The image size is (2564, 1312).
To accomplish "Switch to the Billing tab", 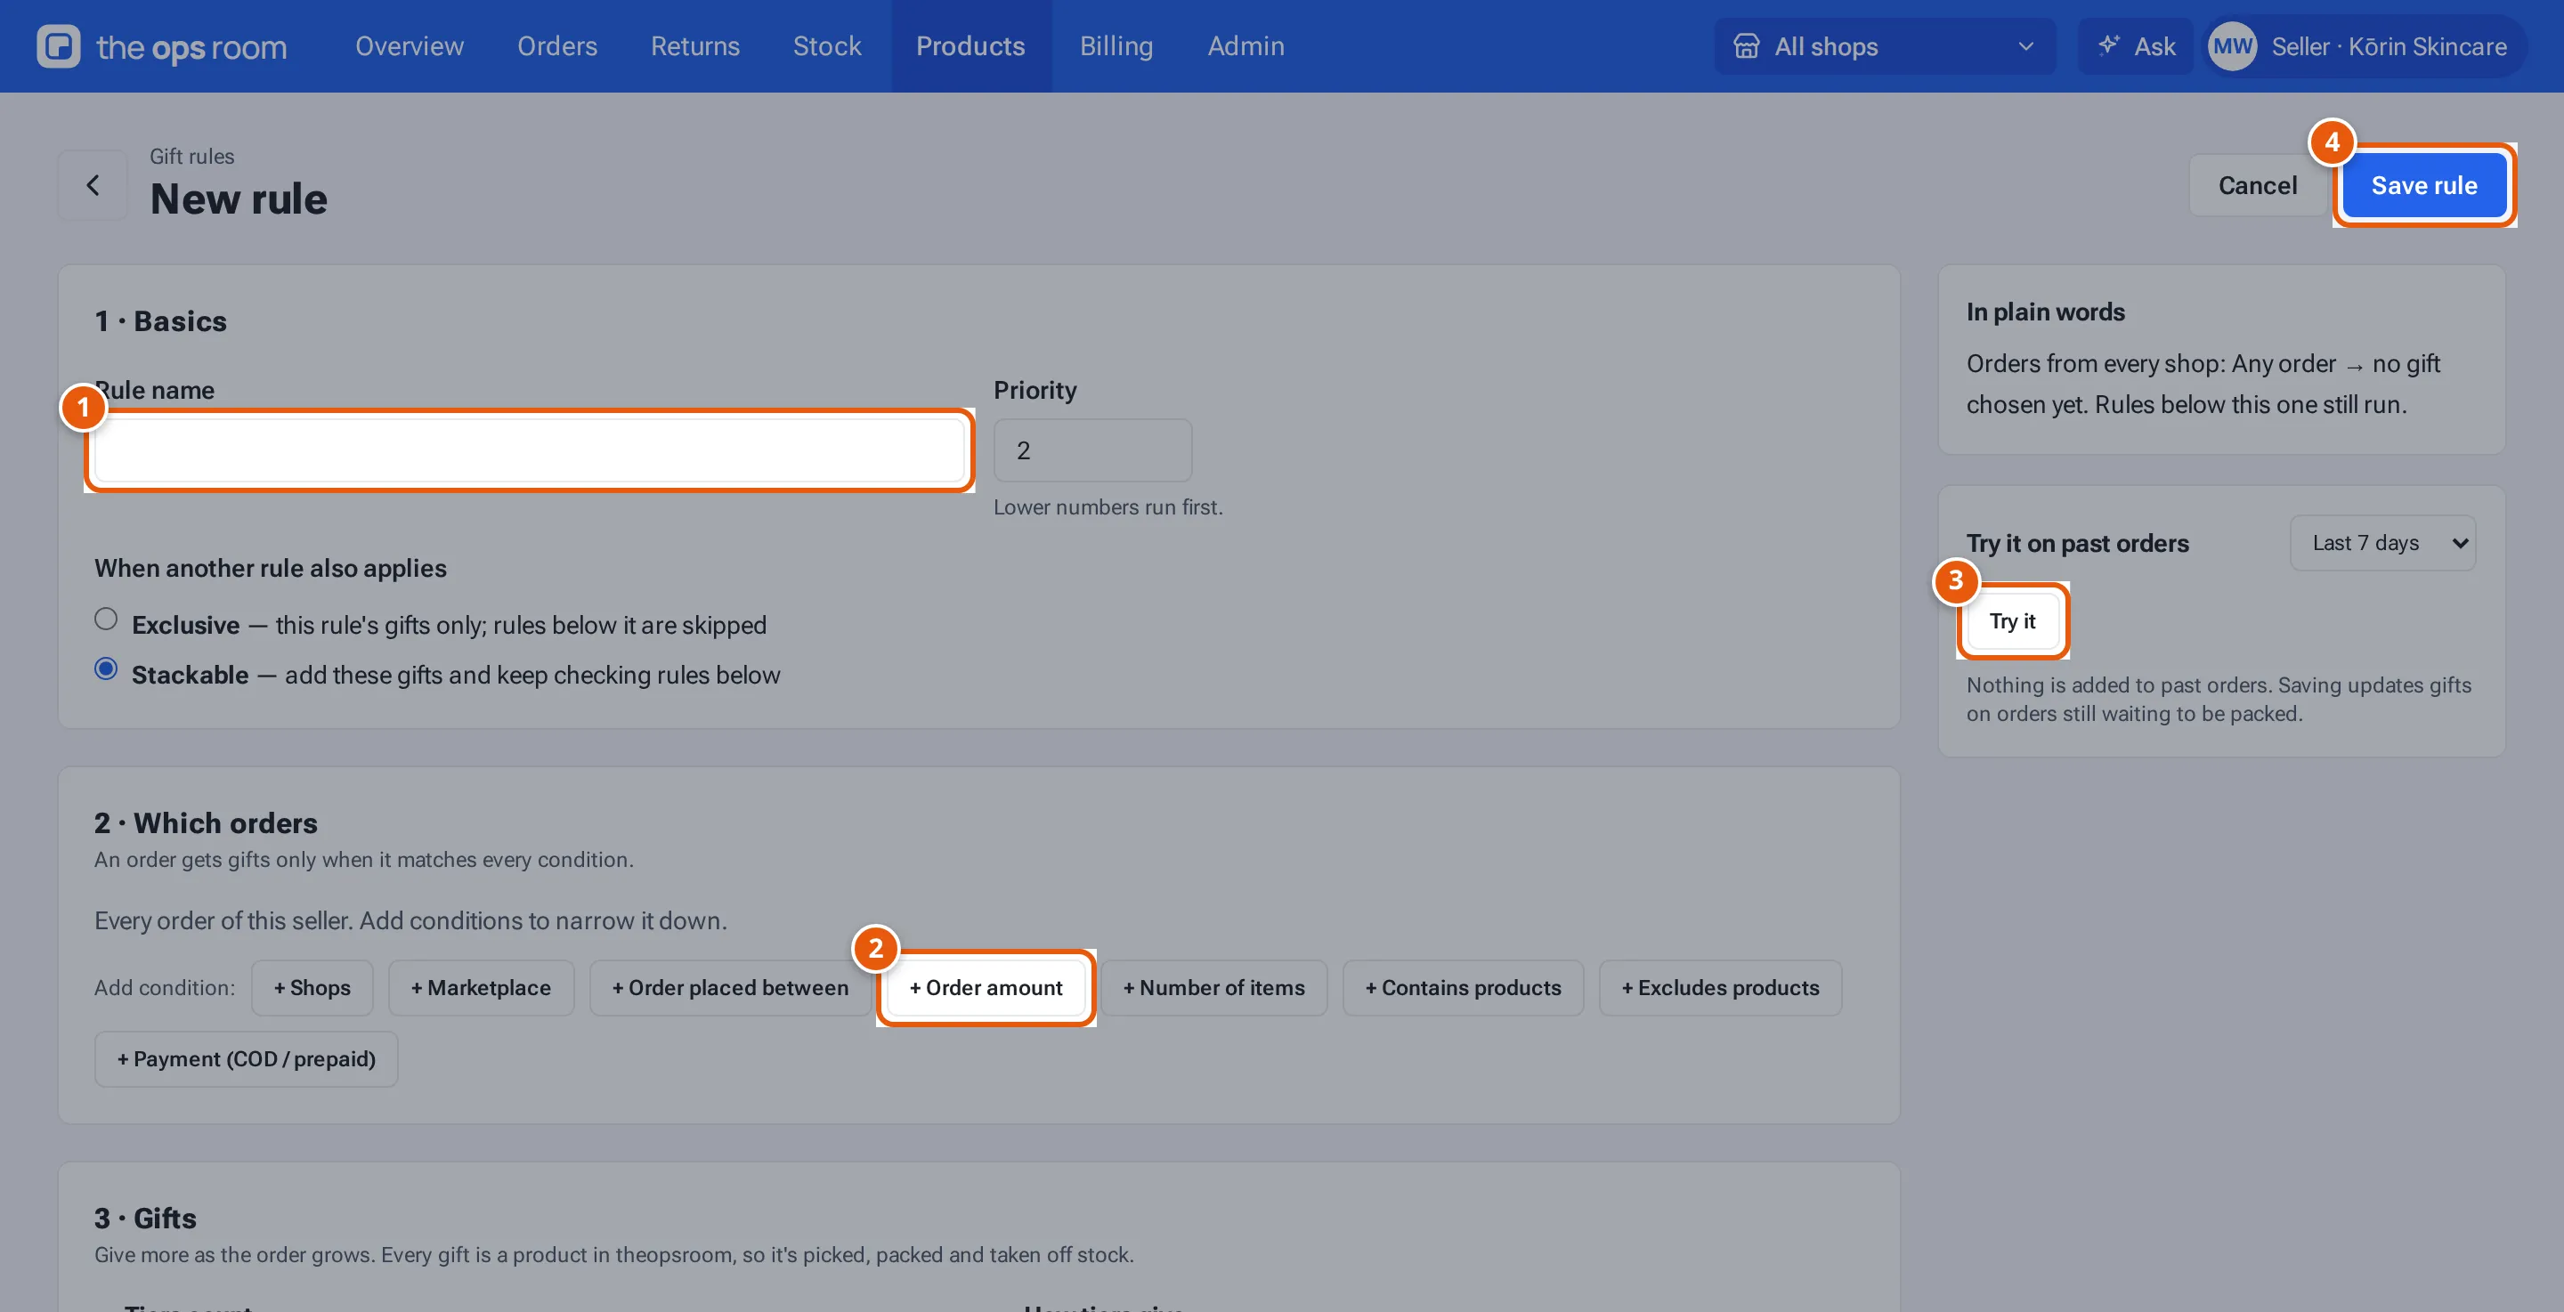I will coord(1116,47).
